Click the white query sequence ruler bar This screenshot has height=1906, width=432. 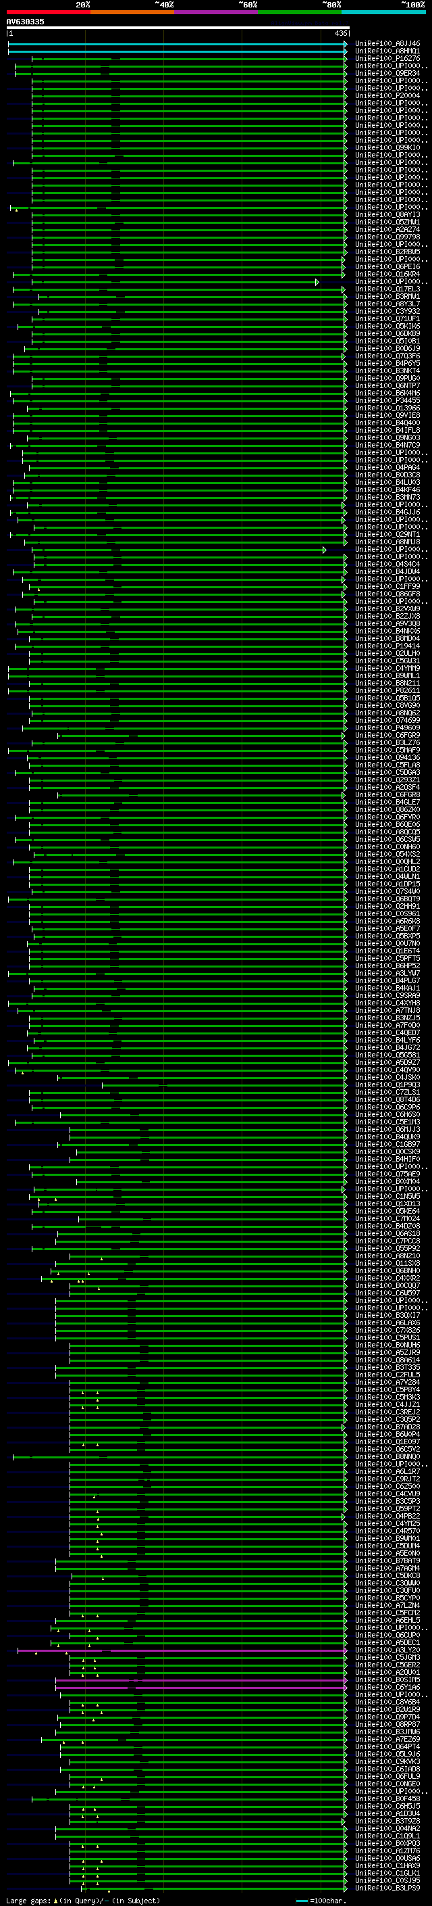178,28
